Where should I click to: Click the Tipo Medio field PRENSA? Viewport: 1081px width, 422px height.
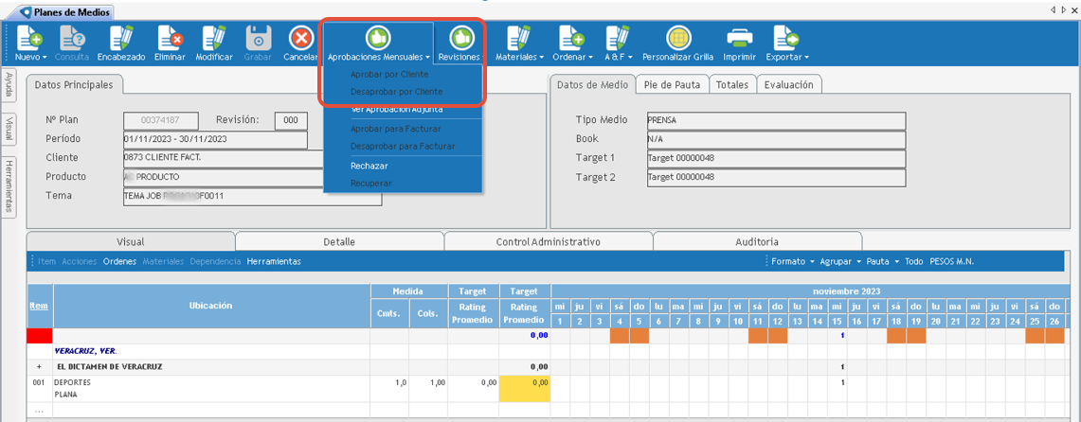pos(776,120)
